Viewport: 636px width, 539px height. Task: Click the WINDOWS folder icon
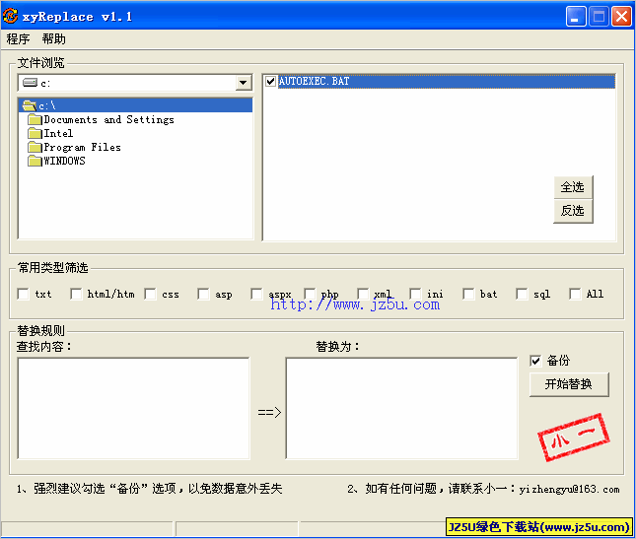point(35,161)
